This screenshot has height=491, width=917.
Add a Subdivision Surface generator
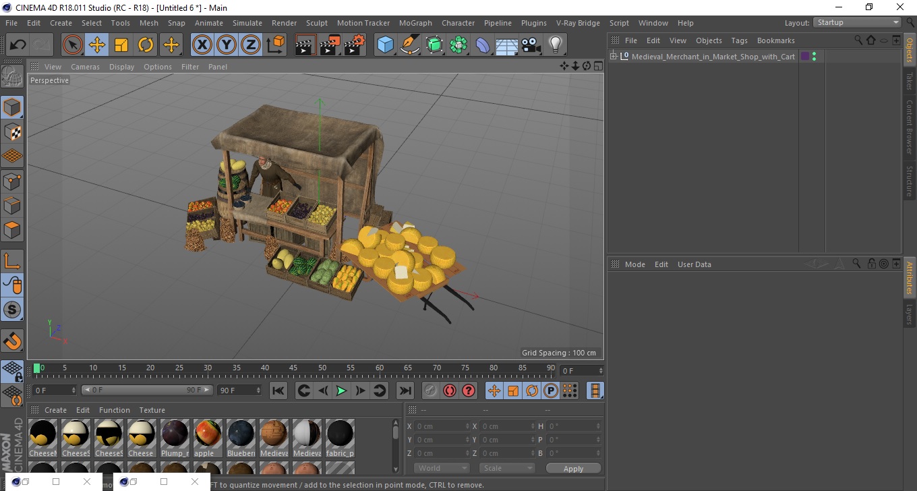click(x=434, y=45)
